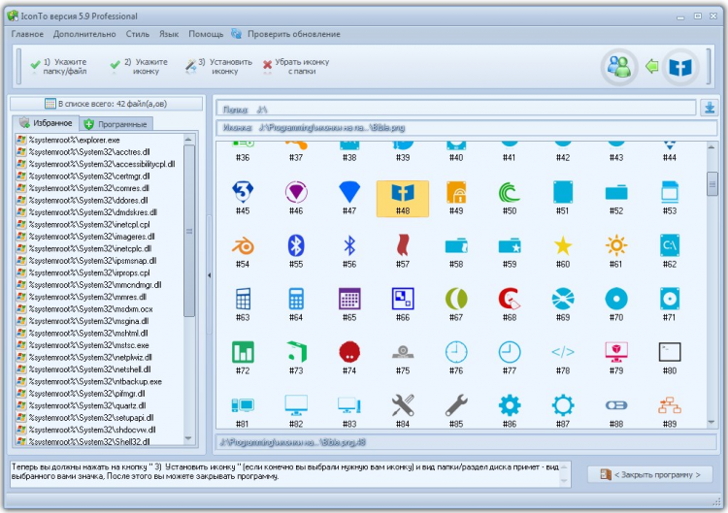
Task: Click the green left arrow icon
Action: coord(652,66)
